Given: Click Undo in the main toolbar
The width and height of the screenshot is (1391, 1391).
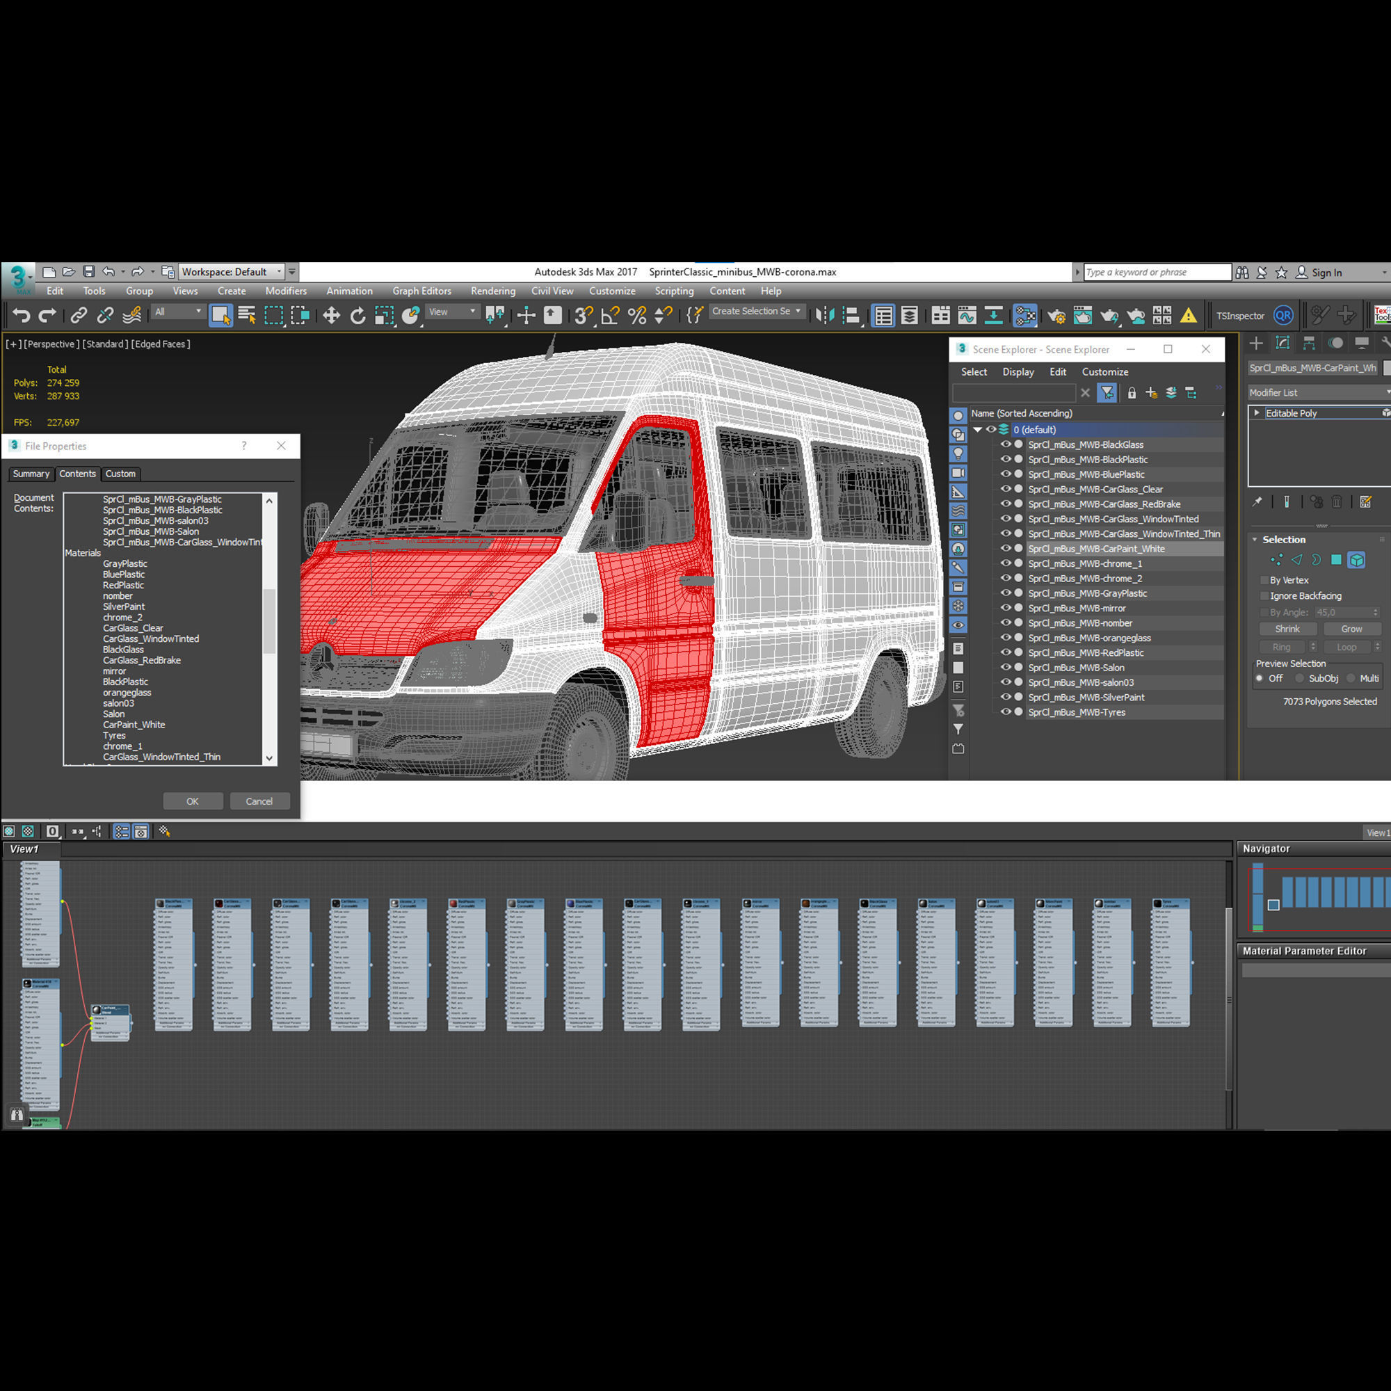Looking at the screenshot, I should (22, 315).
